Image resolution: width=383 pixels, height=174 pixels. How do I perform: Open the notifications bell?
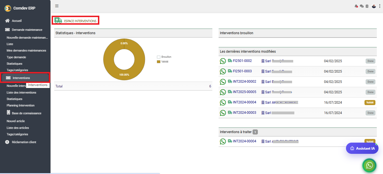[x=356, y=6]
